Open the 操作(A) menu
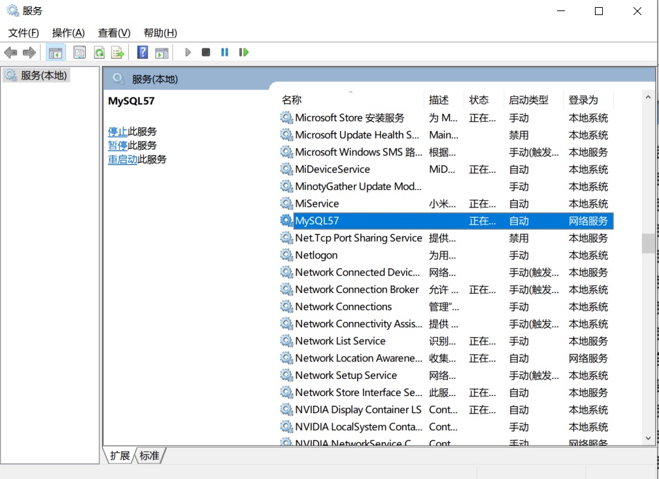659x479 pixels. (69, 33)
